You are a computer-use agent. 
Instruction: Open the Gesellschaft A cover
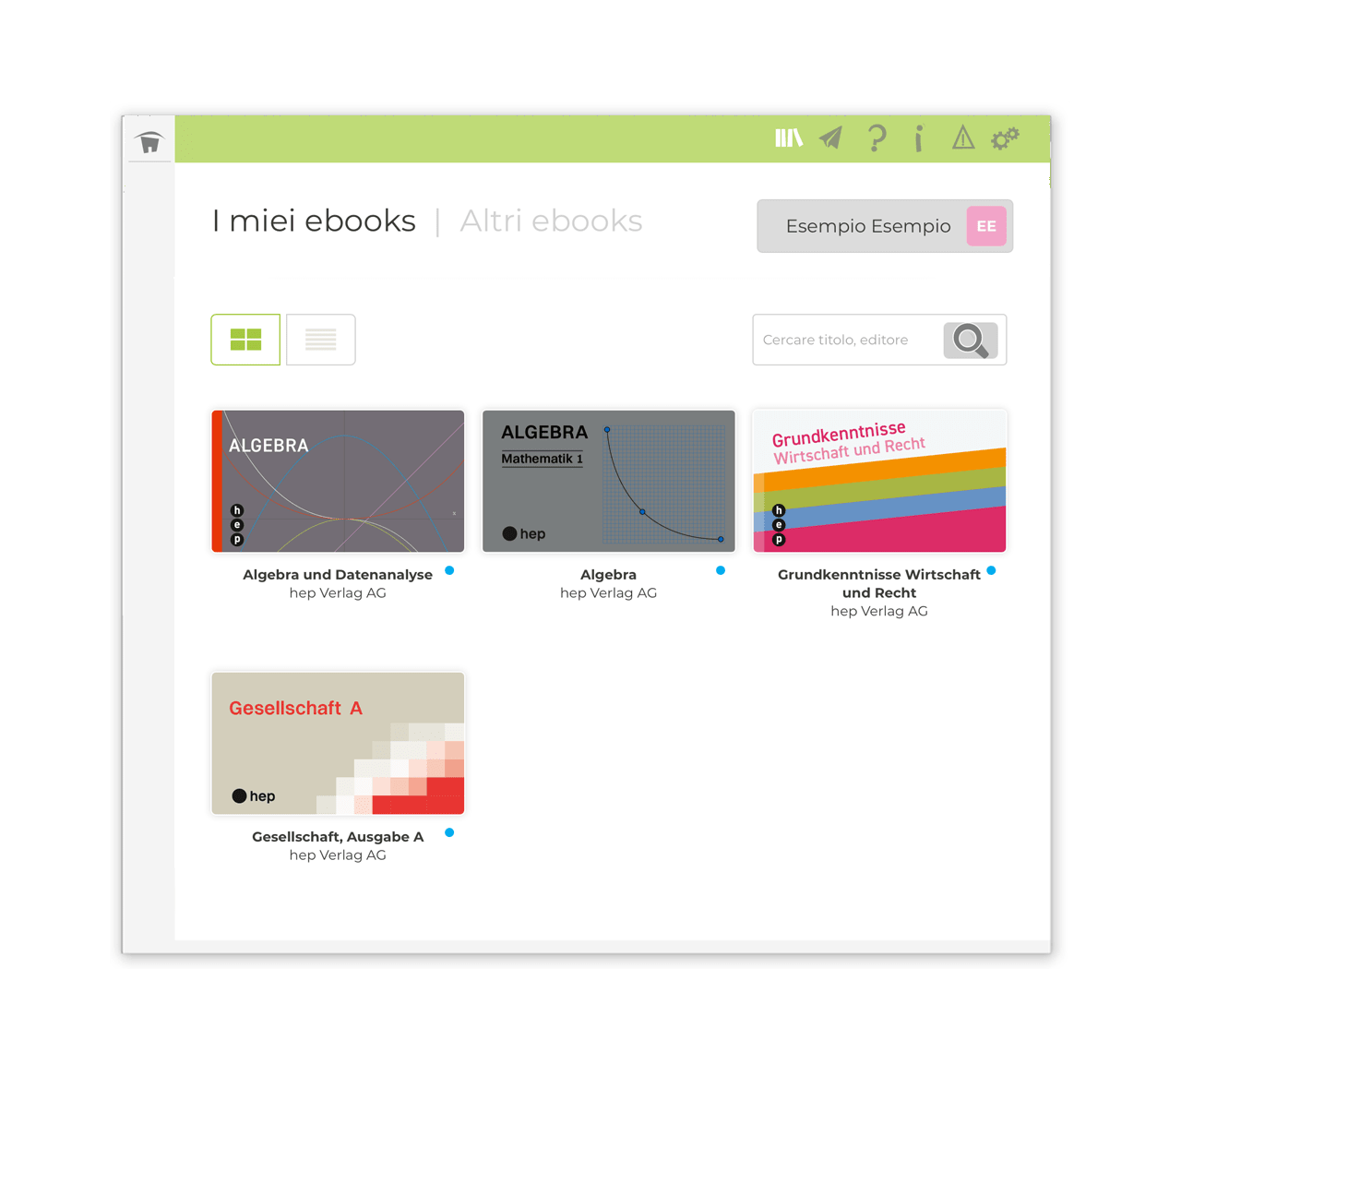pos(338,744)
